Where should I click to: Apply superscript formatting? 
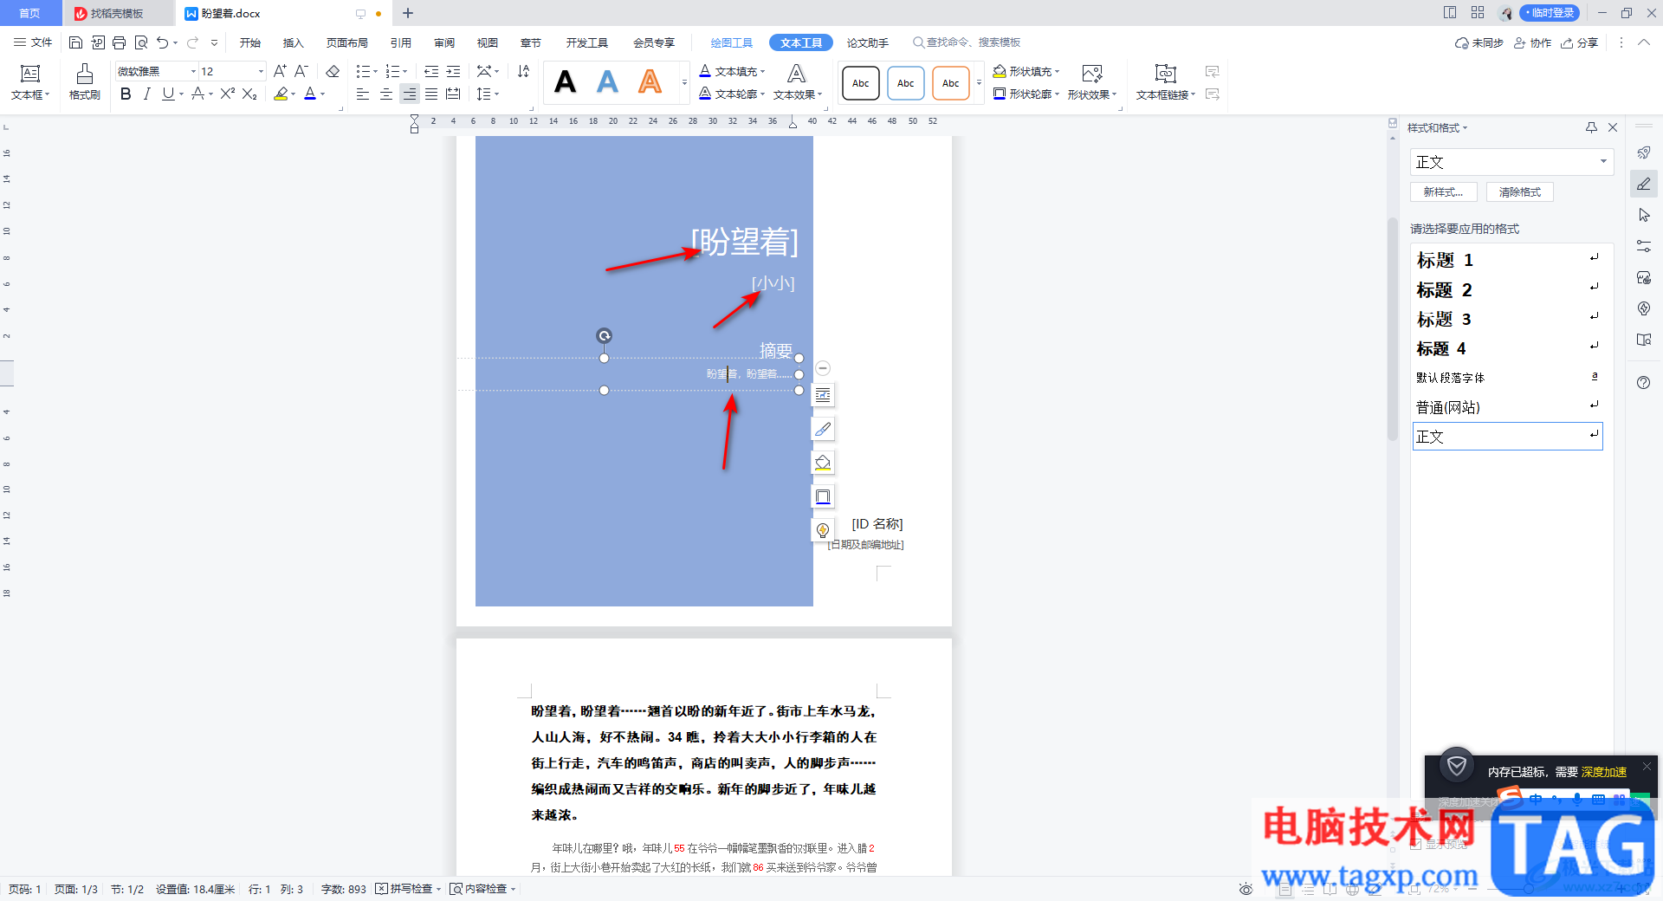(x=227, y=94)
